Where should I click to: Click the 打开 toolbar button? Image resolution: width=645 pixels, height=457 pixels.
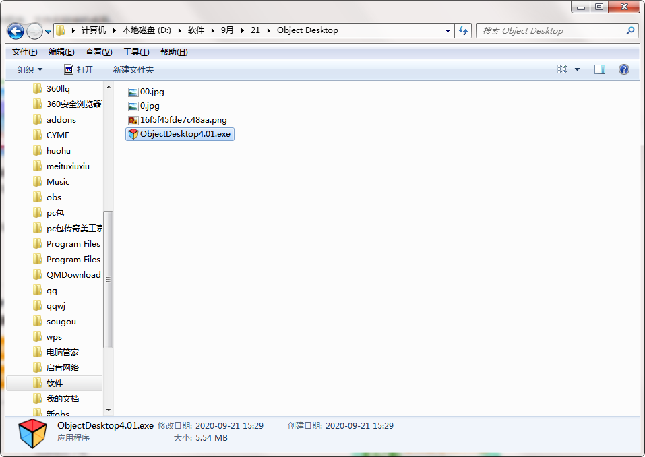tap(79, 70)
